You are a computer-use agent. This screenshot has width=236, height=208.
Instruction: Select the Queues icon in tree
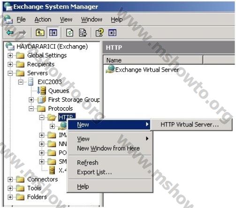41,91
